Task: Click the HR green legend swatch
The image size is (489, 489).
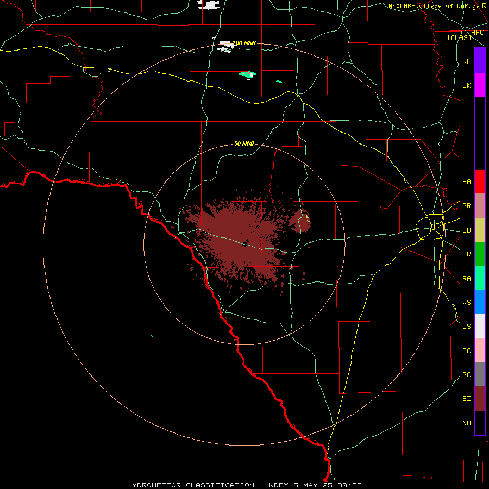Action: (480, 254)
